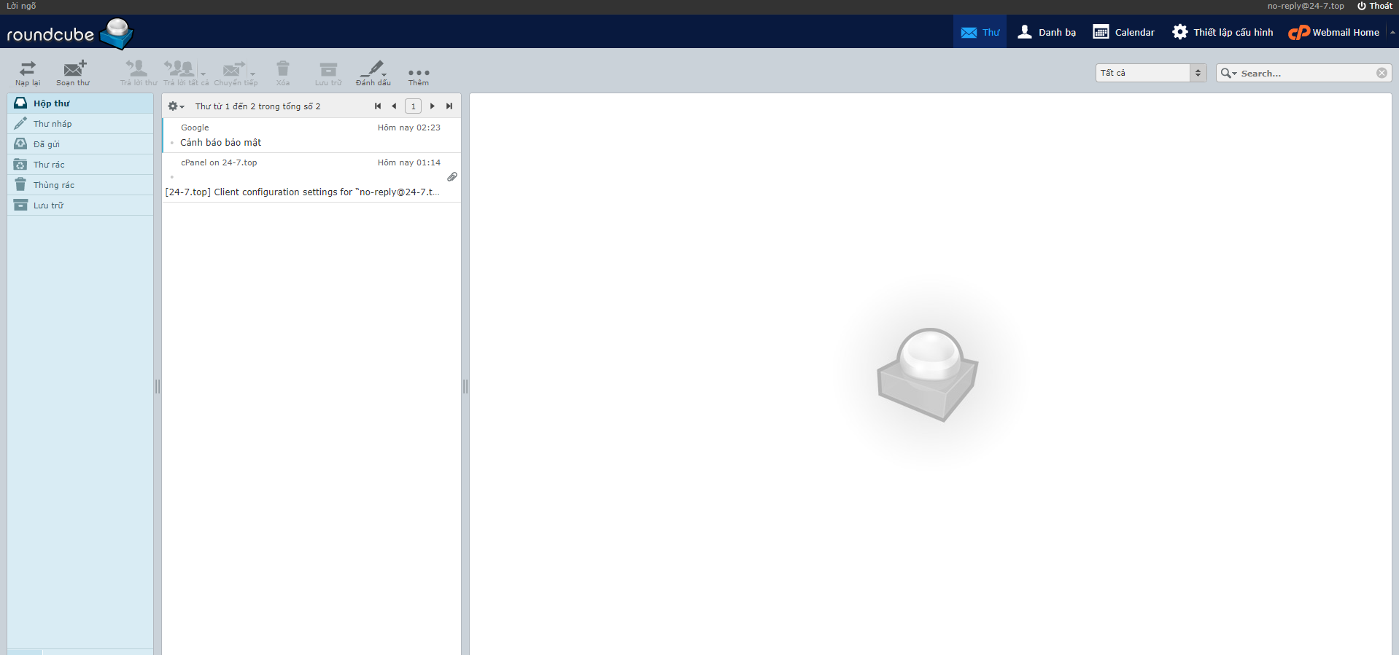
Task: Open Thiết lập cấu hình settings
Action: click(x=1222, y=32)
